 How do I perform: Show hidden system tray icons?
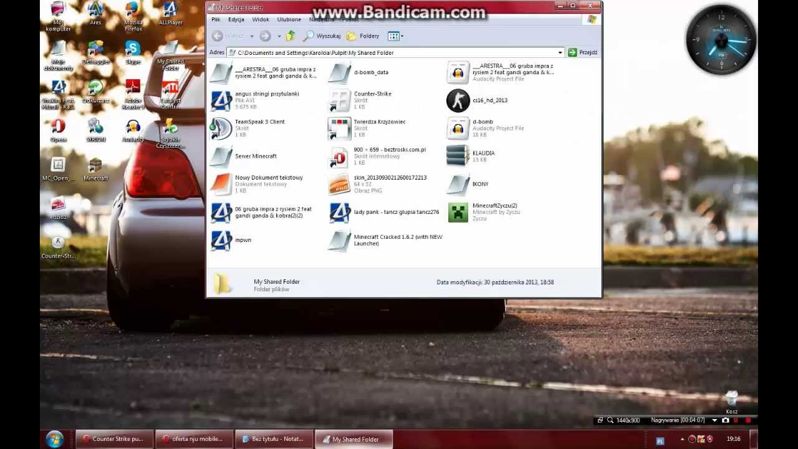pos(682,439)
